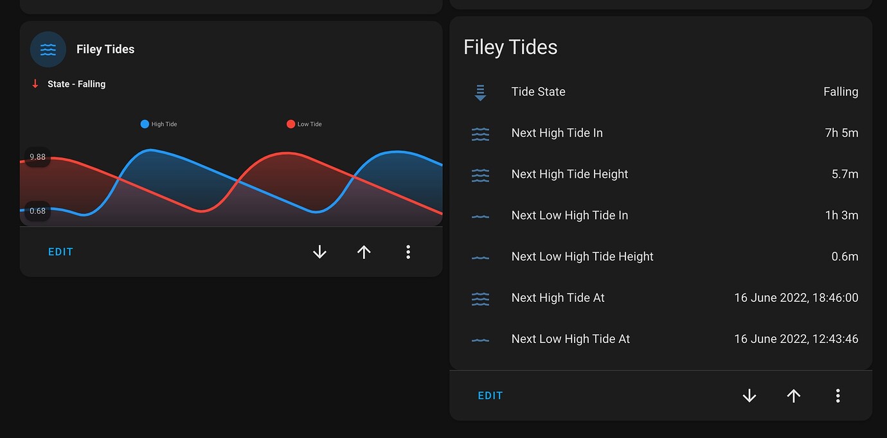Click the waves icon beside Next High Tide At
The image size is (887, 438).
(480, 297)
